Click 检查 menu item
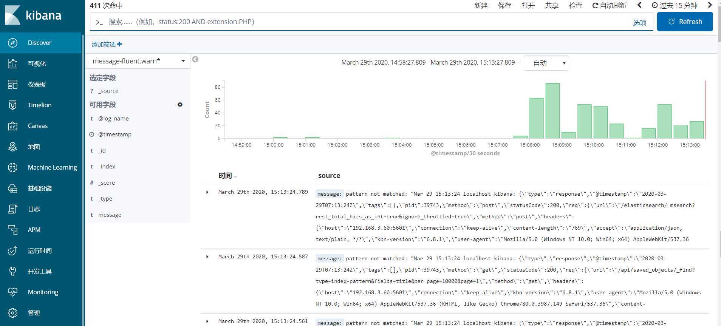 576,5
